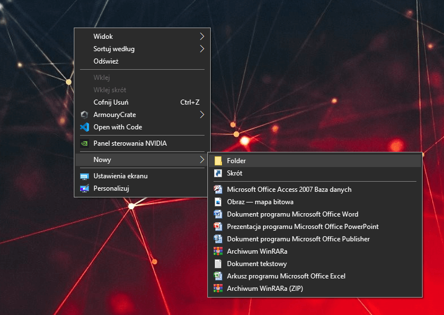
Task: Open the Widok menu entry
Action: coord(142,36)
